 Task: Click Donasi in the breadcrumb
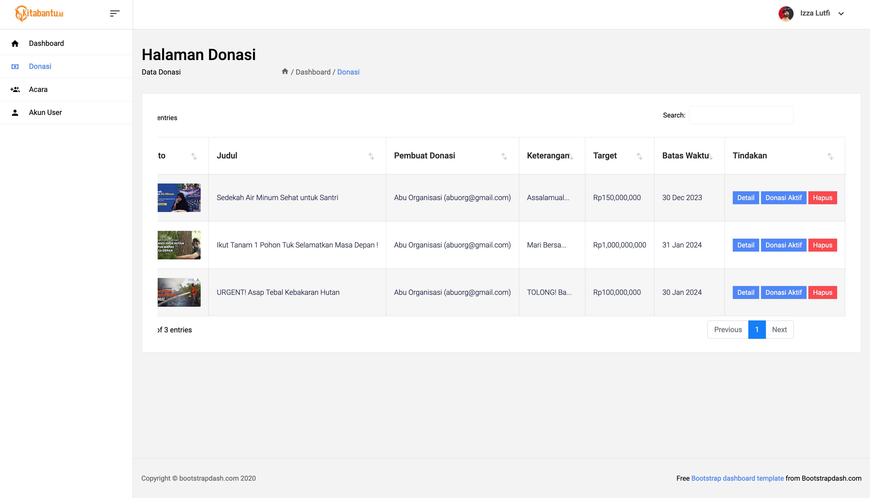[348, 72]
